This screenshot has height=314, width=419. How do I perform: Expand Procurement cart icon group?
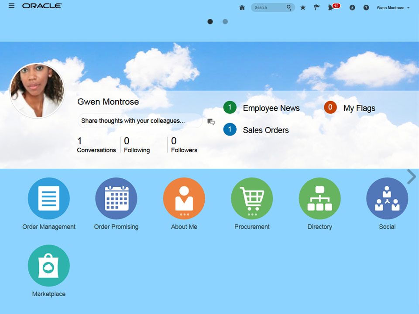pos(252,198)
